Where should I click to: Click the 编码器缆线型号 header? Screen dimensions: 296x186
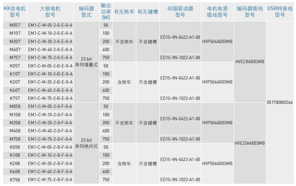(x=250, y=11)
